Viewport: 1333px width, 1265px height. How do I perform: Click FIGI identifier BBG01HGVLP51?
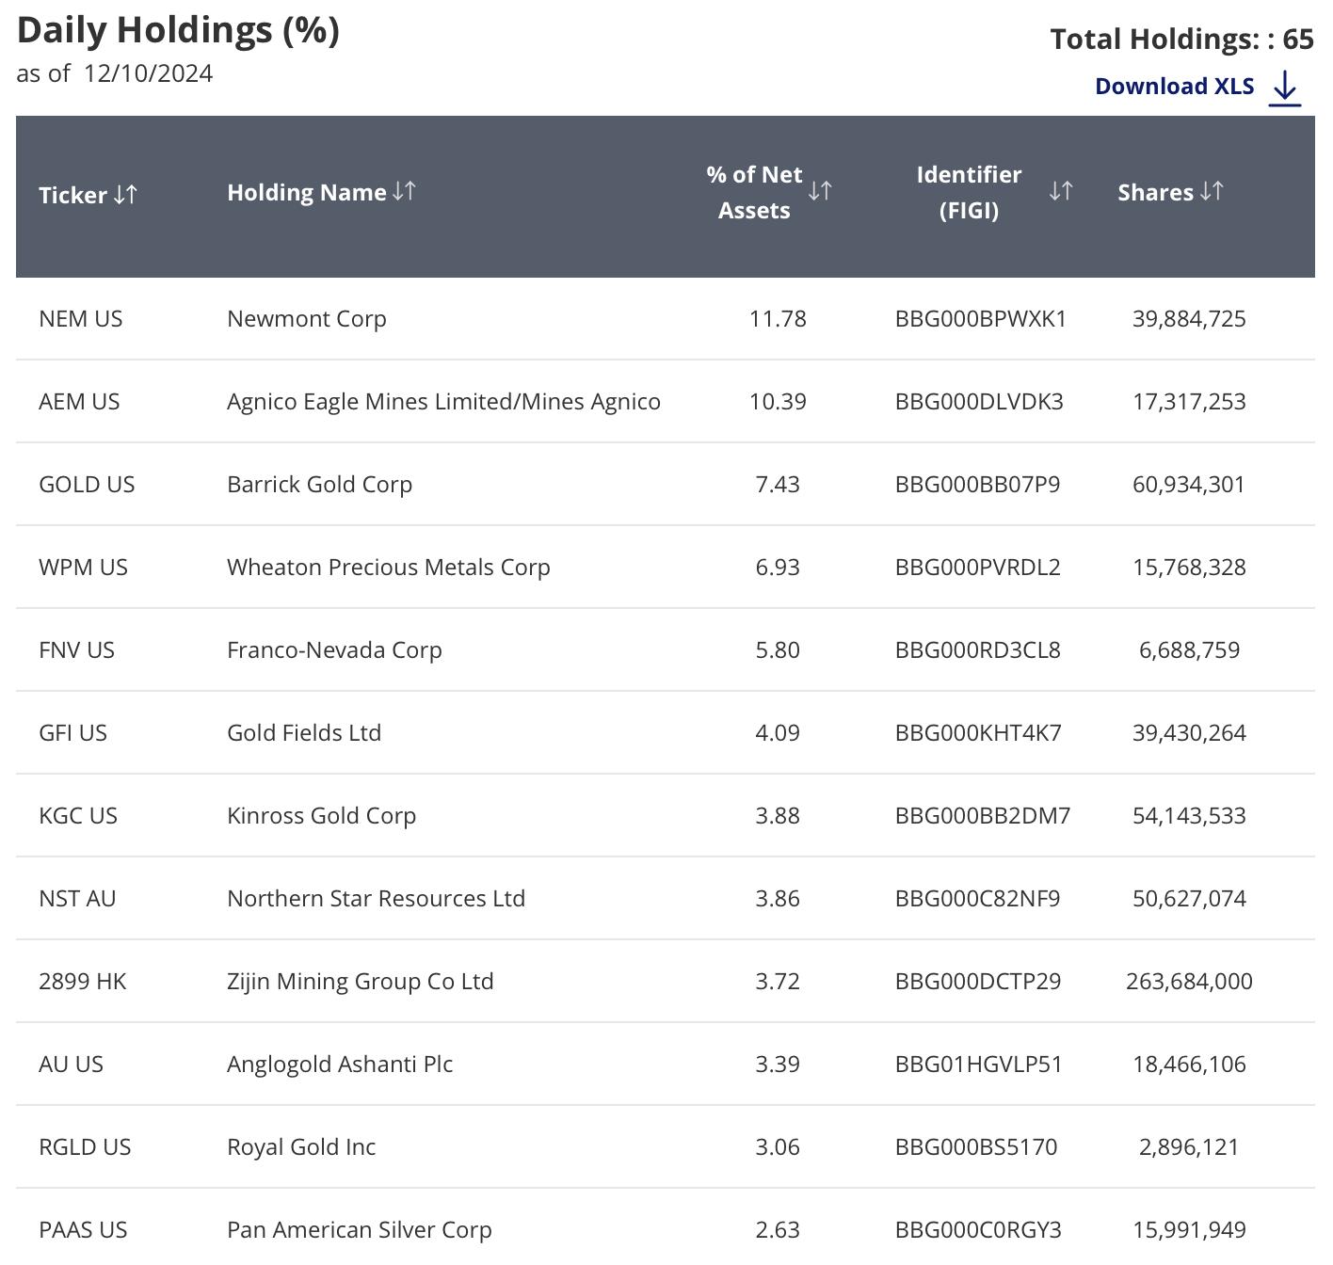coord(979,1064)
